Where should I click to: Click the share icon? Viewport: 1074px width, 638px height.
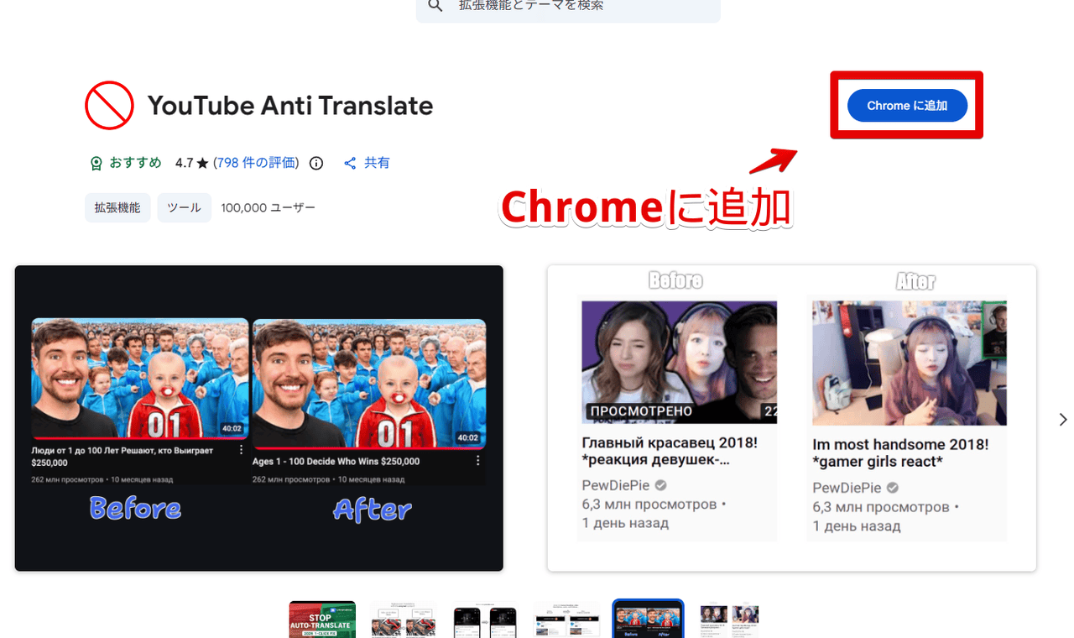coord(351,164)
